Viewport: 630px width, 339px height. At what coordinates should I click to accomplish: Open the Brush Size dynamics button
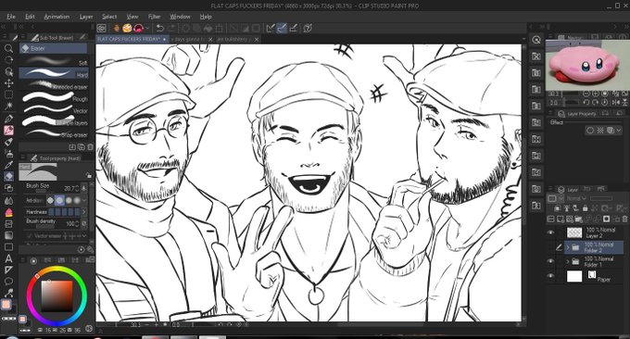tap(83, 188)
